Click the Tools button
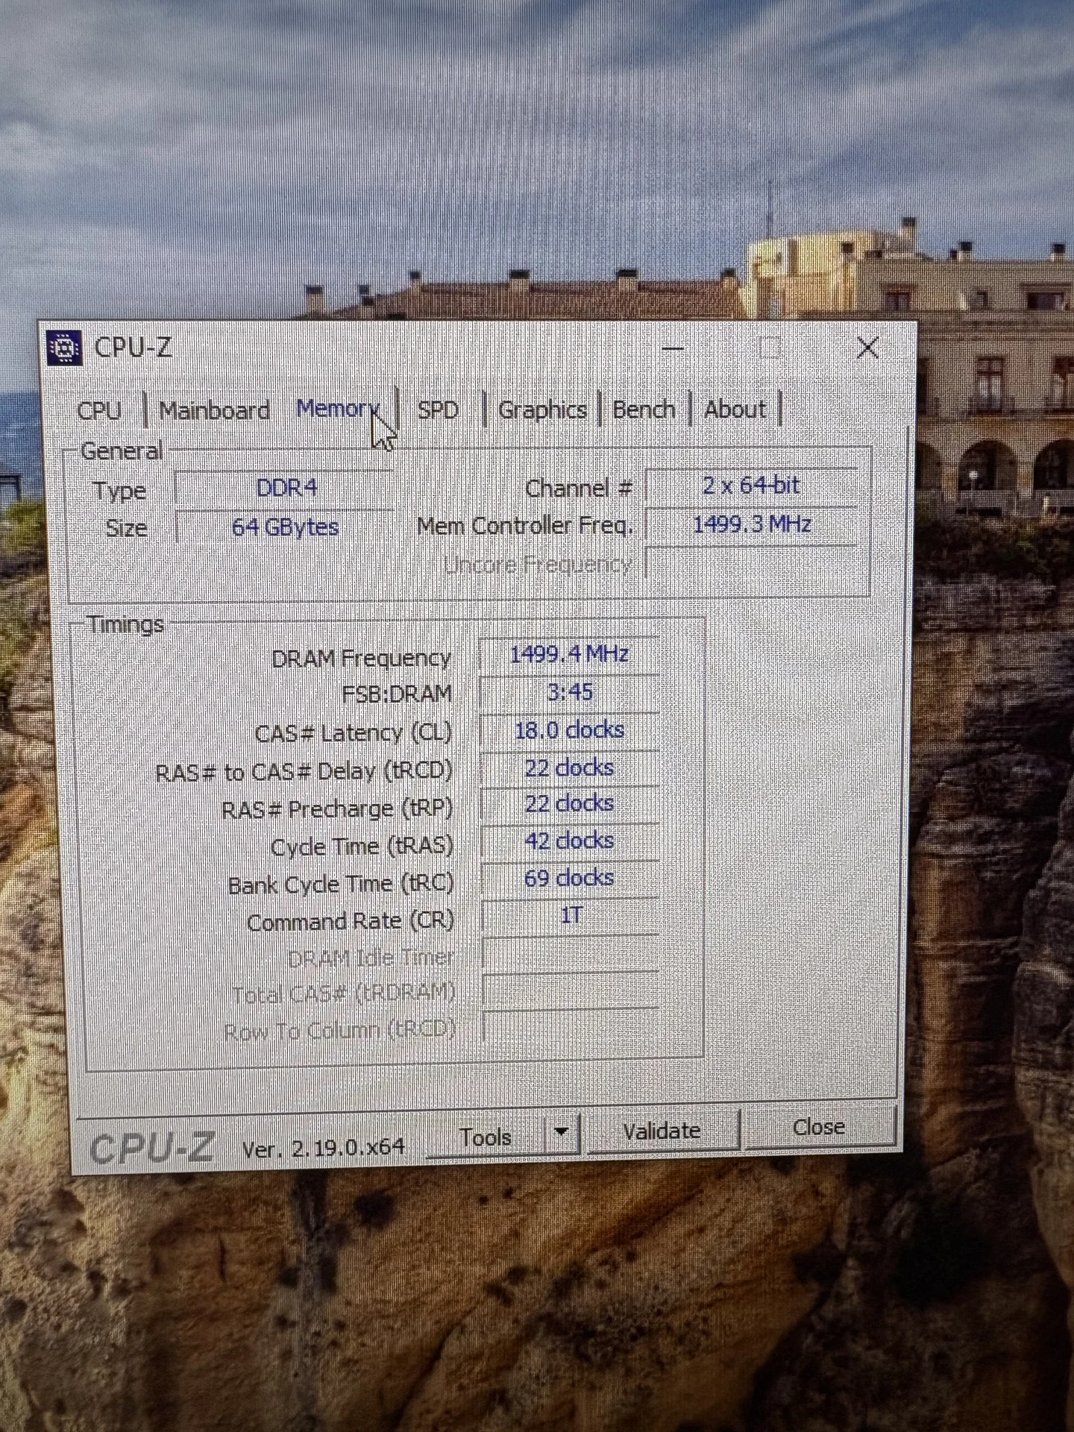 486,1138
